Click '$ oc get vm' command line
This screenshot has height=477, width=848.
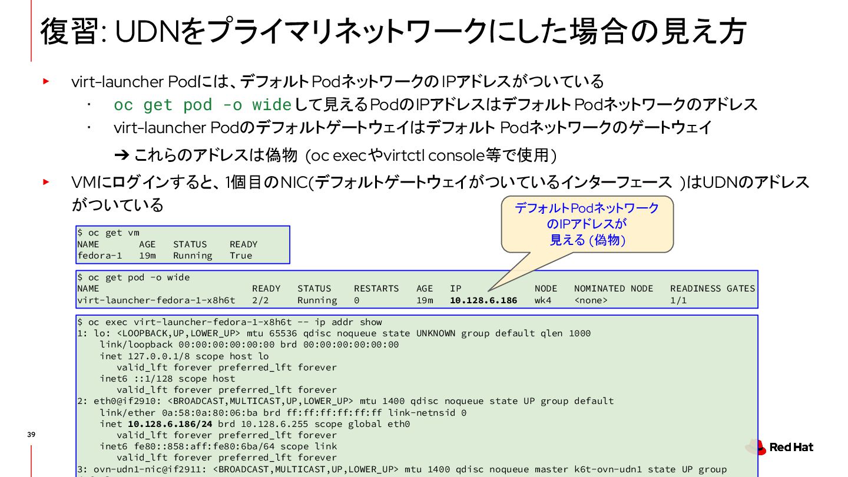(x=108, y=233)
